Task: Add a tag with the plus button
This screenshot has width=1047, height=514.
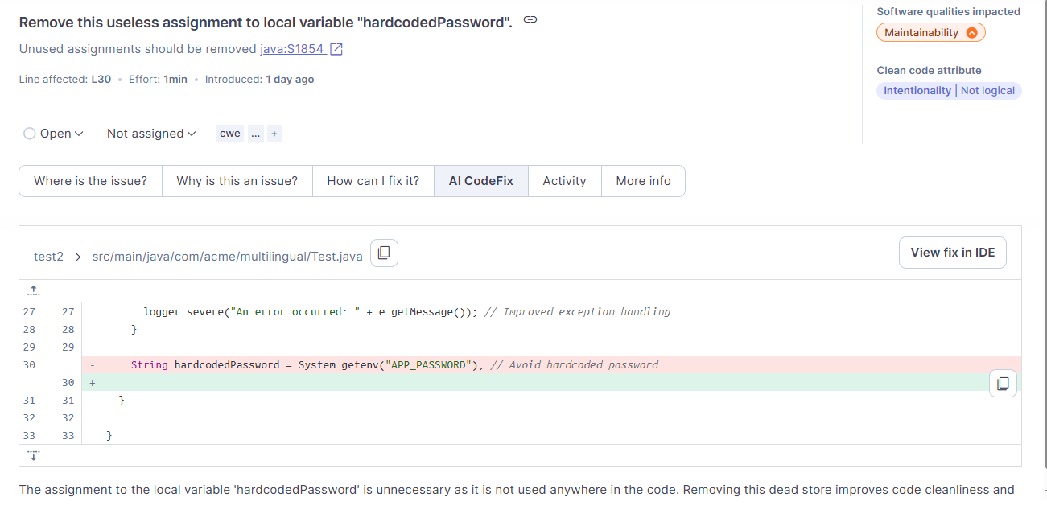Action: coord(274,134)
